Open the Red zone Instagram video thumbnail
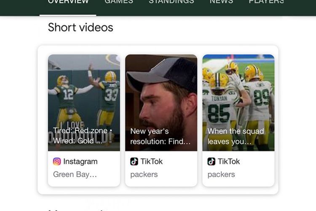The height and width of the screenshot is (211, 316). (84, 103)
